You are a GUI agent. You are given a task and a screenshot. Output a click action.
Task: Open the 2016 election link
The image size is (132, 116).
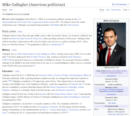click(73, 25)
